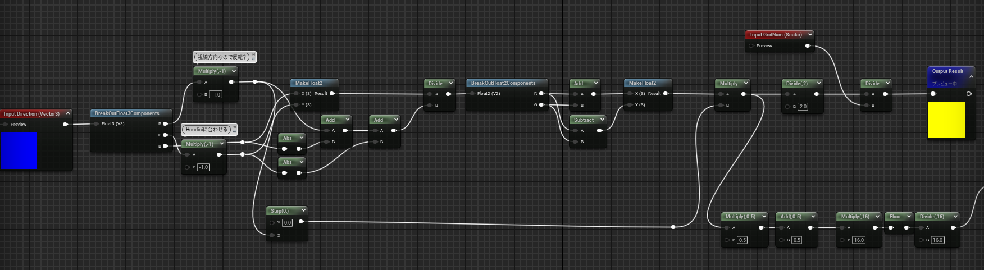Click the B value field 2.0 on Divide(,2)
This screenshot has width=984, height=270.
[803, 106]
